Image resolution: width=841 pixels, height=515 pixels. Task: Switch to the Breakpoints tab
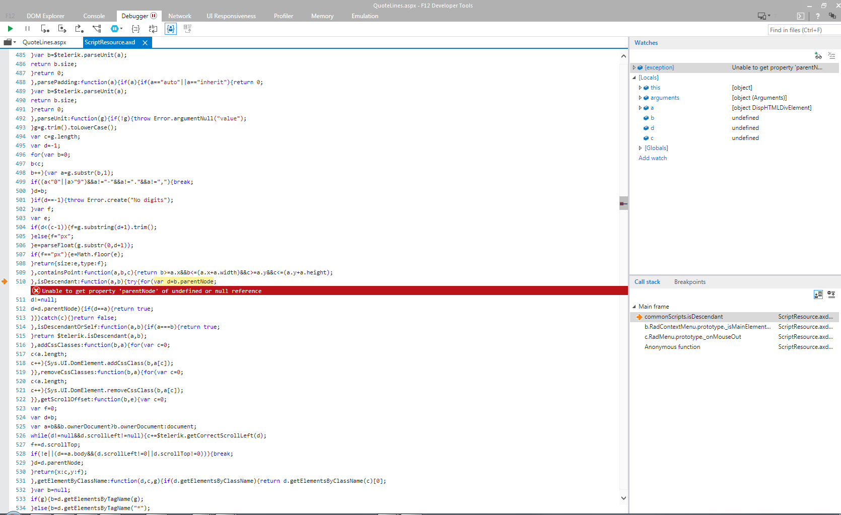pos(690,282)
